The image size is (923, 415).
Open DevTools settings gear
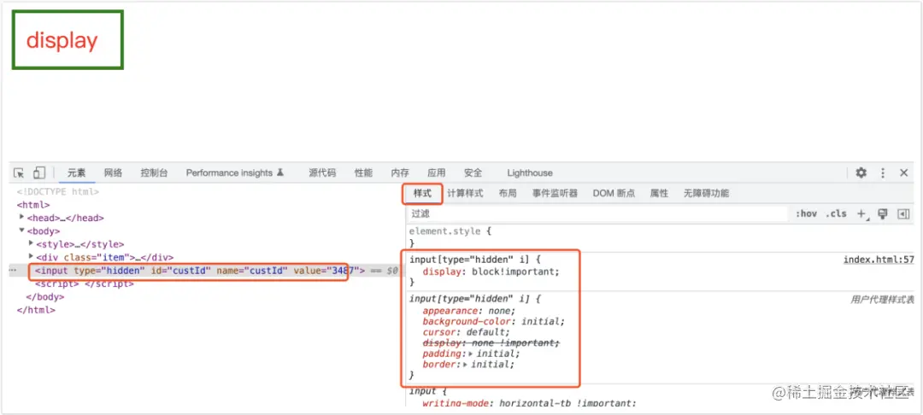pos(861,172)
